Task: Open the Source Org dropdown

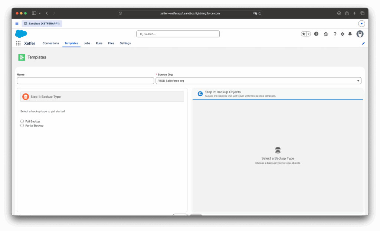Action: click(258, 81)
